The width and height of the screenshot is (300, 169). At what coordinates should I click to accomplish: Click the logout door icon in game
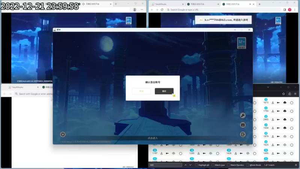tap(243, 134)
